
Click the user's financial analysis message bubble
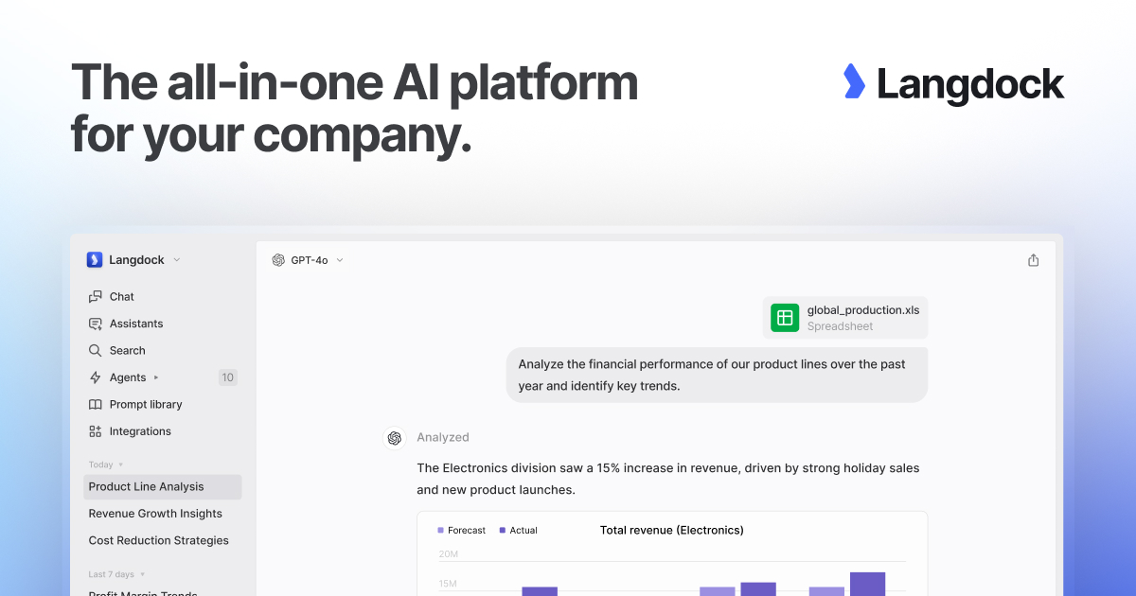pos(716,375)
